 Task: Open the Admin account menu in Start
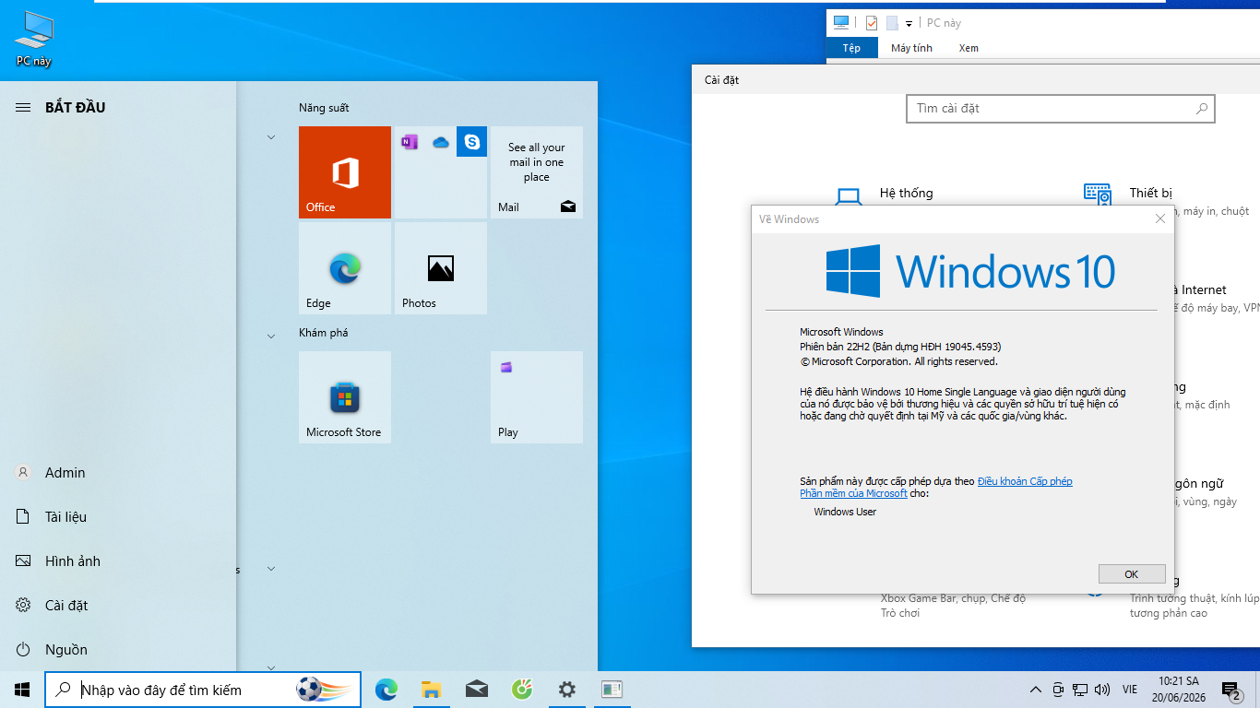(118, 473)
